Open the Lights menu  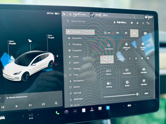(74, 63)
